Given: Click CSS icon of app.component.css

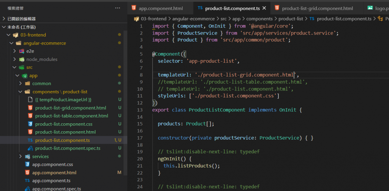Looking at the screenshot, I should pyautogui.click(x=27, y=164).
